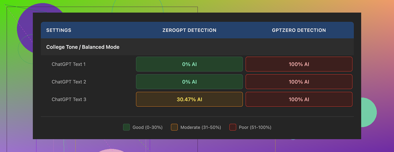Click GPTZero 100% AI result for Text 1

(299, 64)
